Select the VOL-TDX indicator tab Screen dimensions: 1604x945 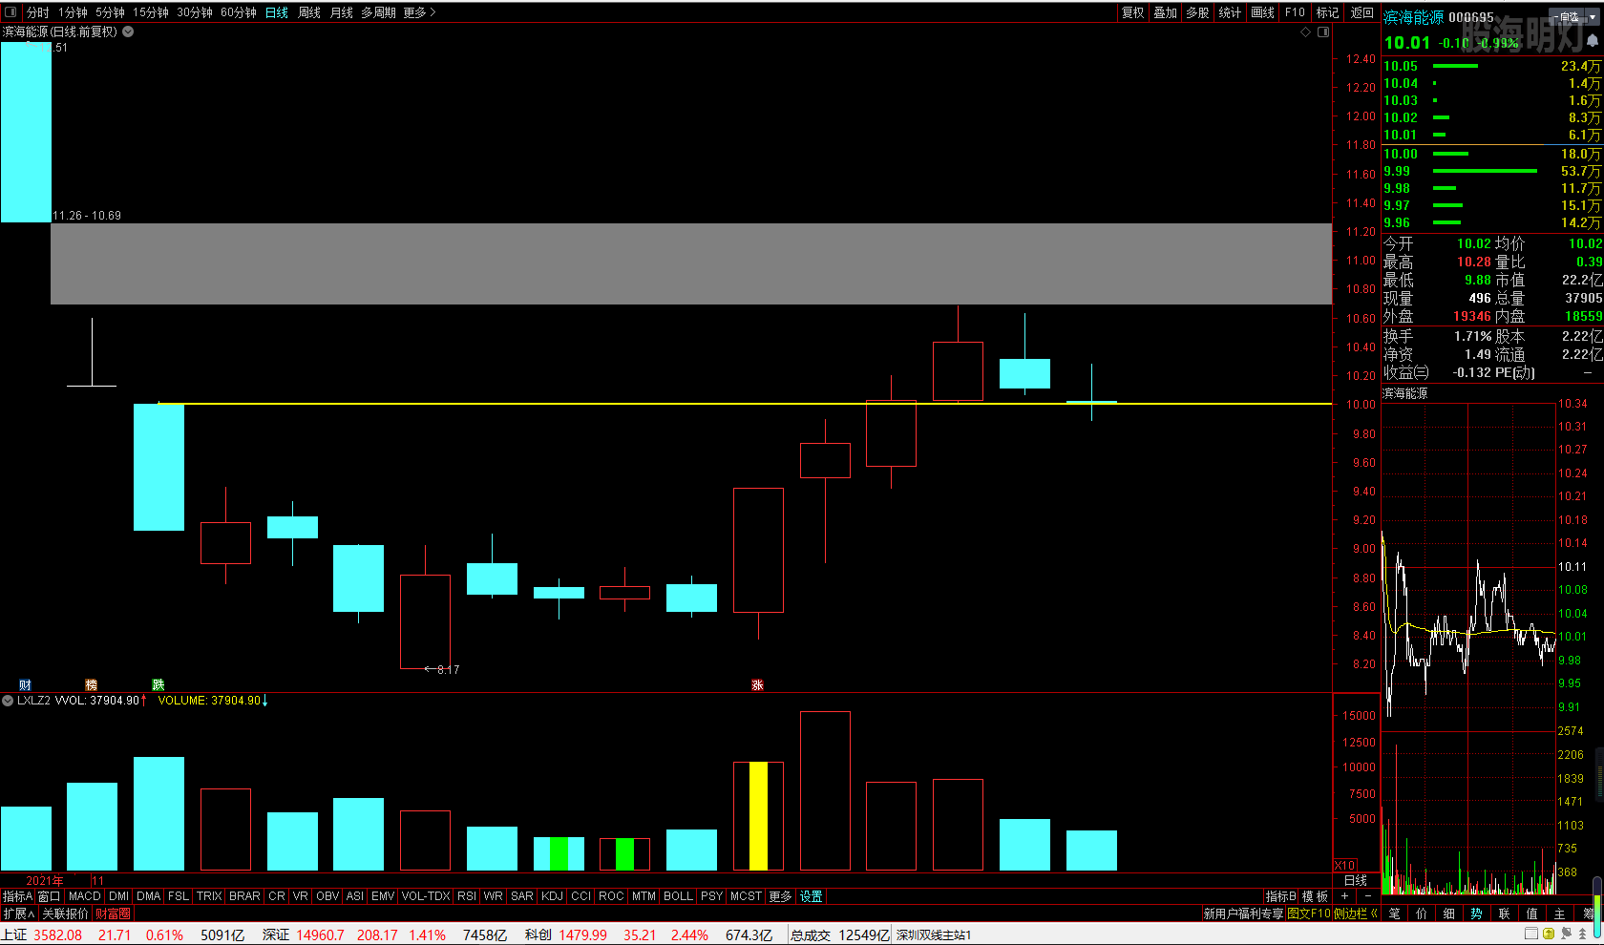coord(425,896)
